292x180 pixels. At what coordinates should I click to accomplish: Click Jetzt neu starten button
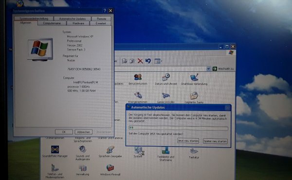coord(188,141)
